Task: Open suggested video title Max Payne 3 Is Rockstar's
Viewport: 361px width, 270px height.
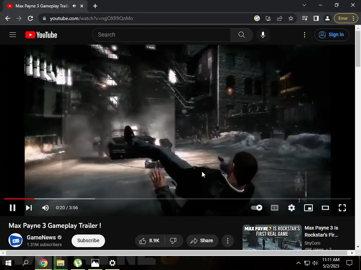Action: tap(322, 231)
